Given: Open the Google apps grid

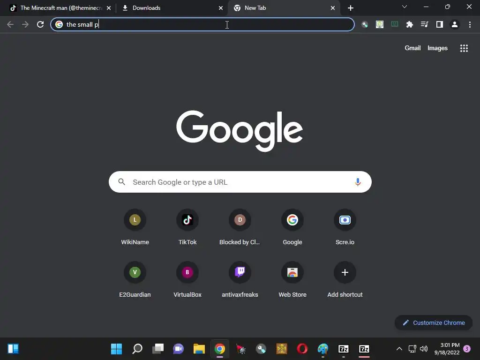Looking at the screenshot, I should click(464, 48).
